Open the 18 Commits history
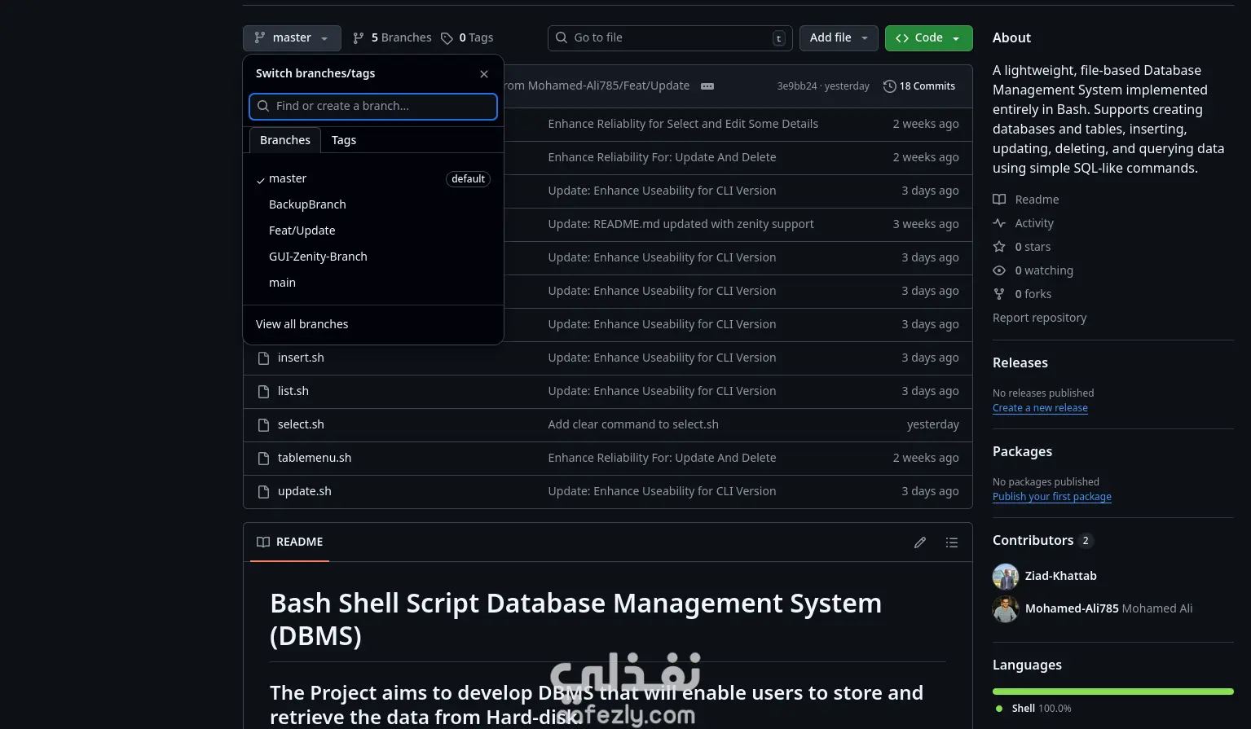The image size is (1251, 729). point(919,86)
